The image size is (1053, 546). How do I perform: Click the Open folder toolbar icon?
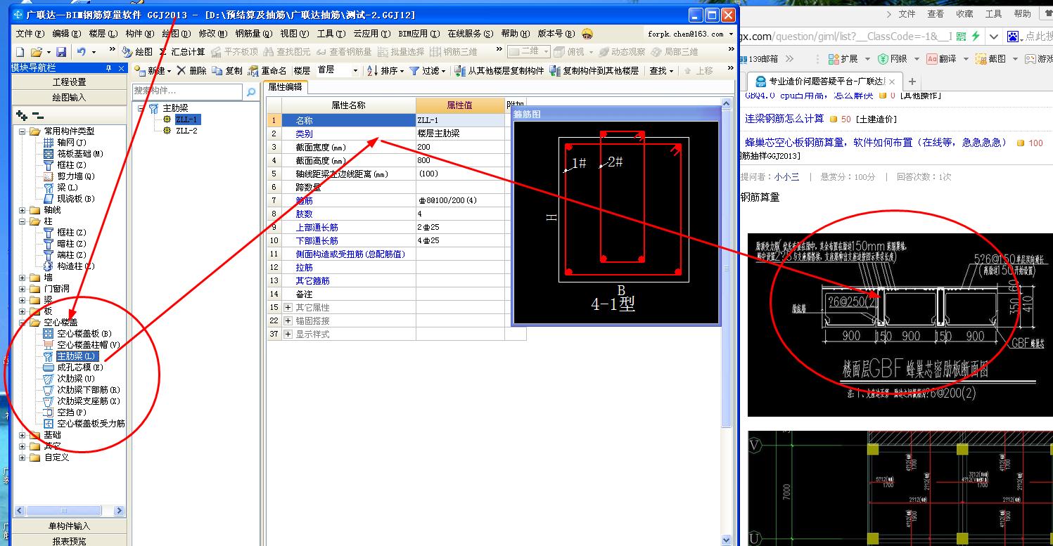35,52
